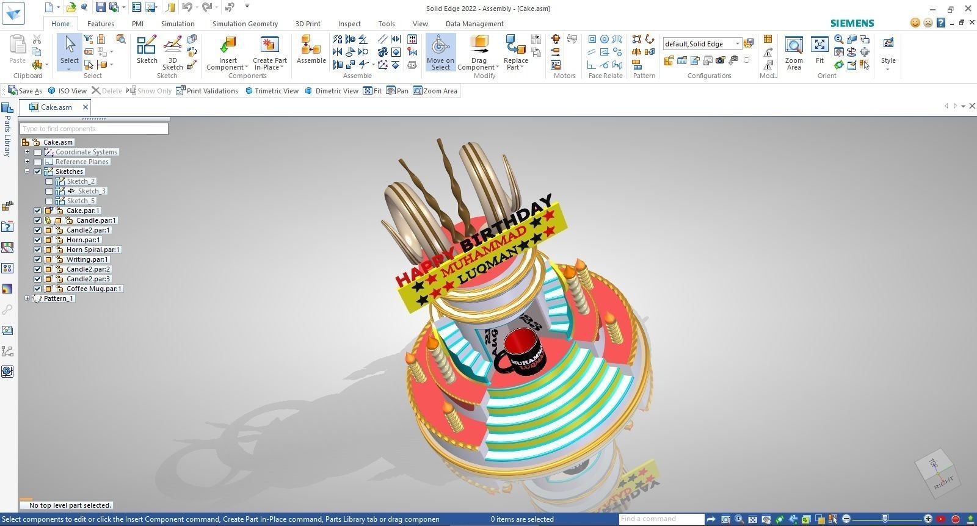Uncheck Horn.par:1 checkbox

click(x=38, y=240)
